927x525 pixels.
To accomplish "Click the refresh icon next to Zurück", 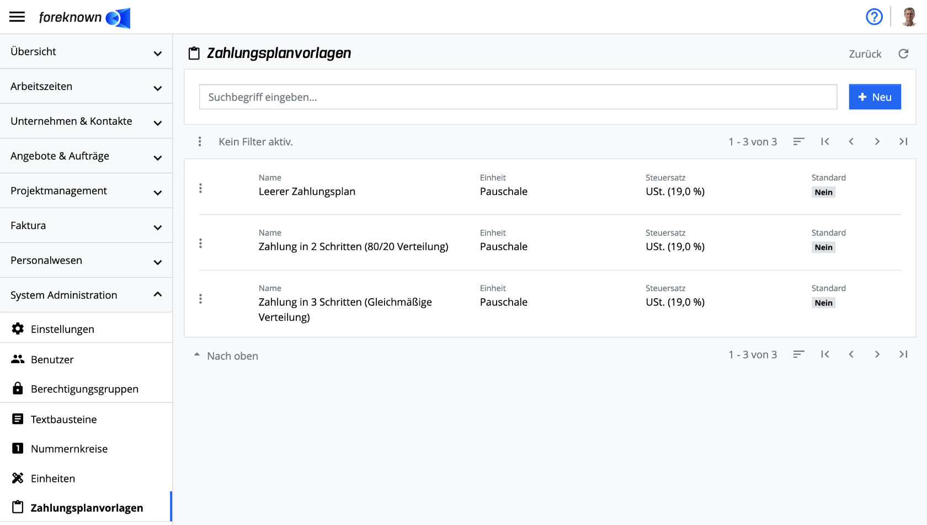I will [903, 54].
